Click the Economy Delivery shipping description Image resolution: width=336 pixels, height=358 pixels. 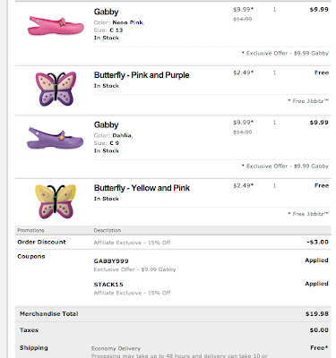(x=116, y=348)
